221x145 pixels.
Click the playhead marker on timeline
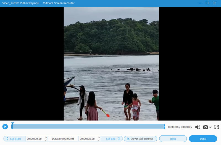pyautogui.click(x=12, y=124)
